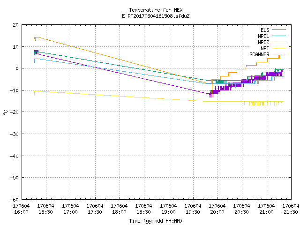Viewport: 300px width, 225px height.
Task: Click the NPD2 legend label
Action: click(263, 42)
